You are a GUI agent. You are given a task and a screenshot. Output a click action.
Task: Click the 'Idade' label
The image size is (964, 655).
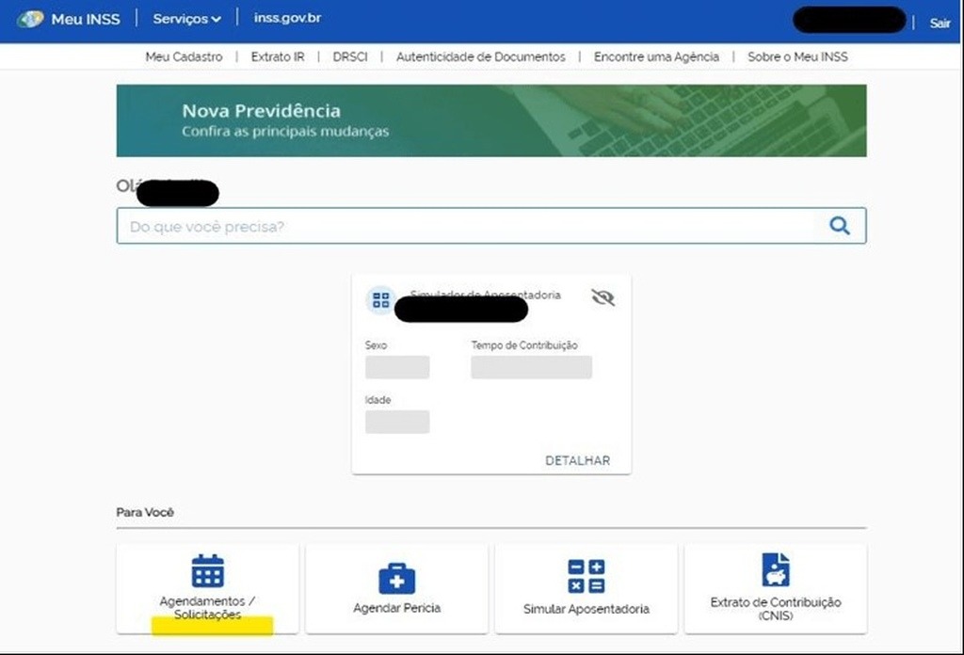pos(378,400)
